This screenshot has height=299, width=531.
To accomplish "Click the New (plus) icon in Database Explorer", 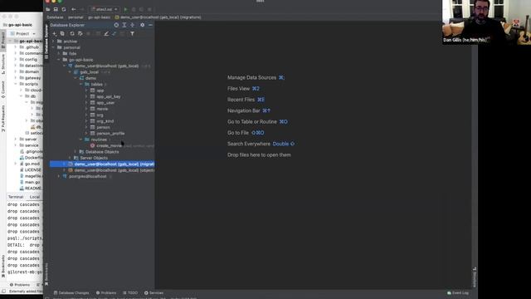I will [x=54, y=33].
